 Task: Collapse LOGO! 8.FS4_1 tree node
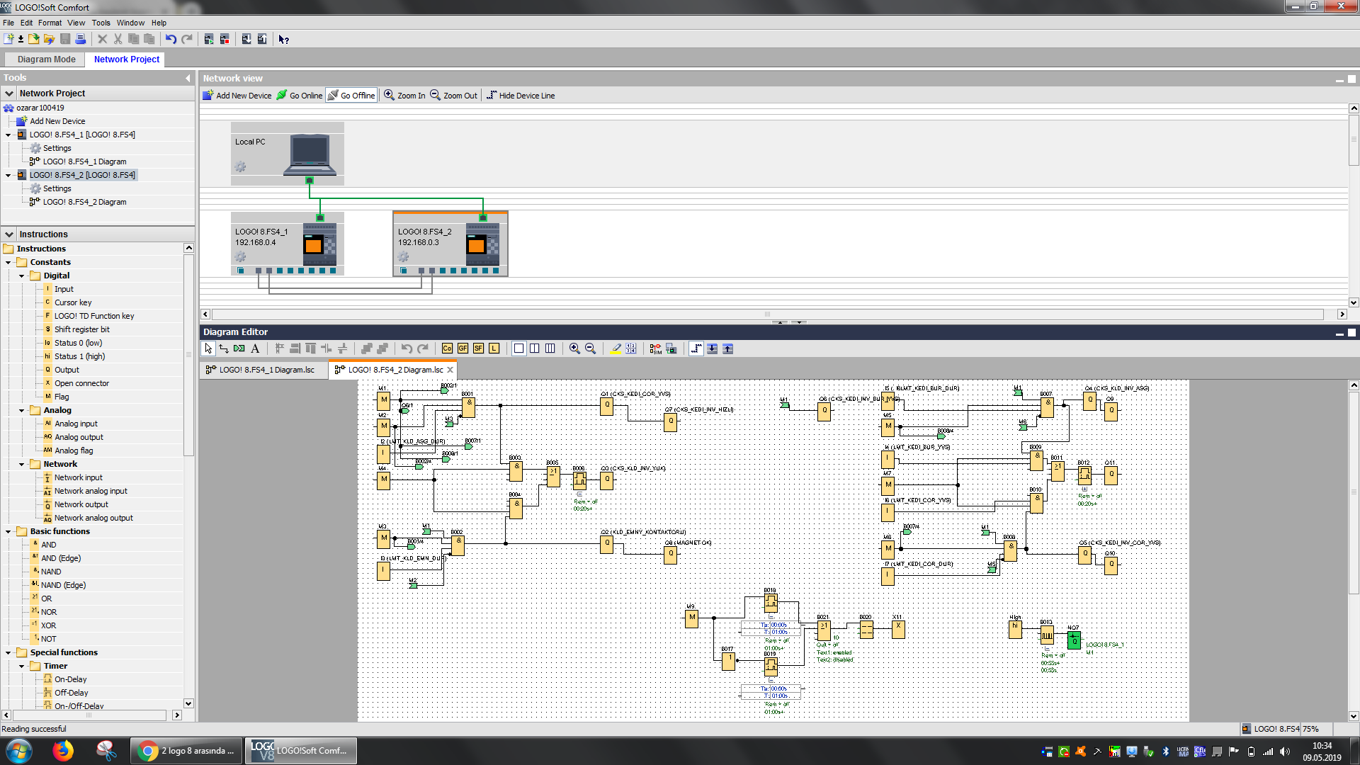tap(8, 135)
